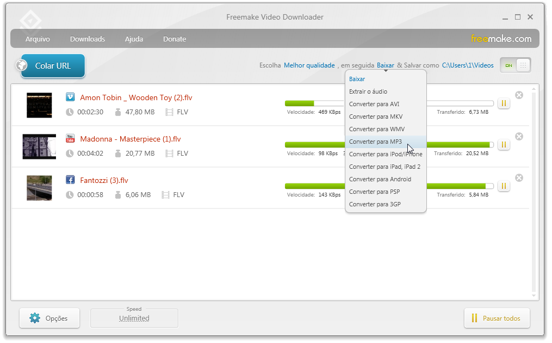Toggle the one-click download mode ON switch
Image resolution: width=552 pixels, height=343 pixels.
pyautogui.click(x=516, y=65)
